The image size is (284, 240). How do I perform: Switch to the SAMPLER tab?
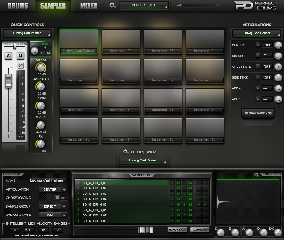[53, 6]
